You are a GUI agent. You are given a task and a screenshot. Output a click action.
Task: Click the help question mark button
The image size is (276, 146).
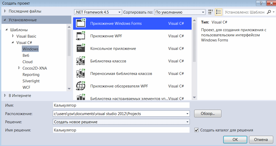261,3
